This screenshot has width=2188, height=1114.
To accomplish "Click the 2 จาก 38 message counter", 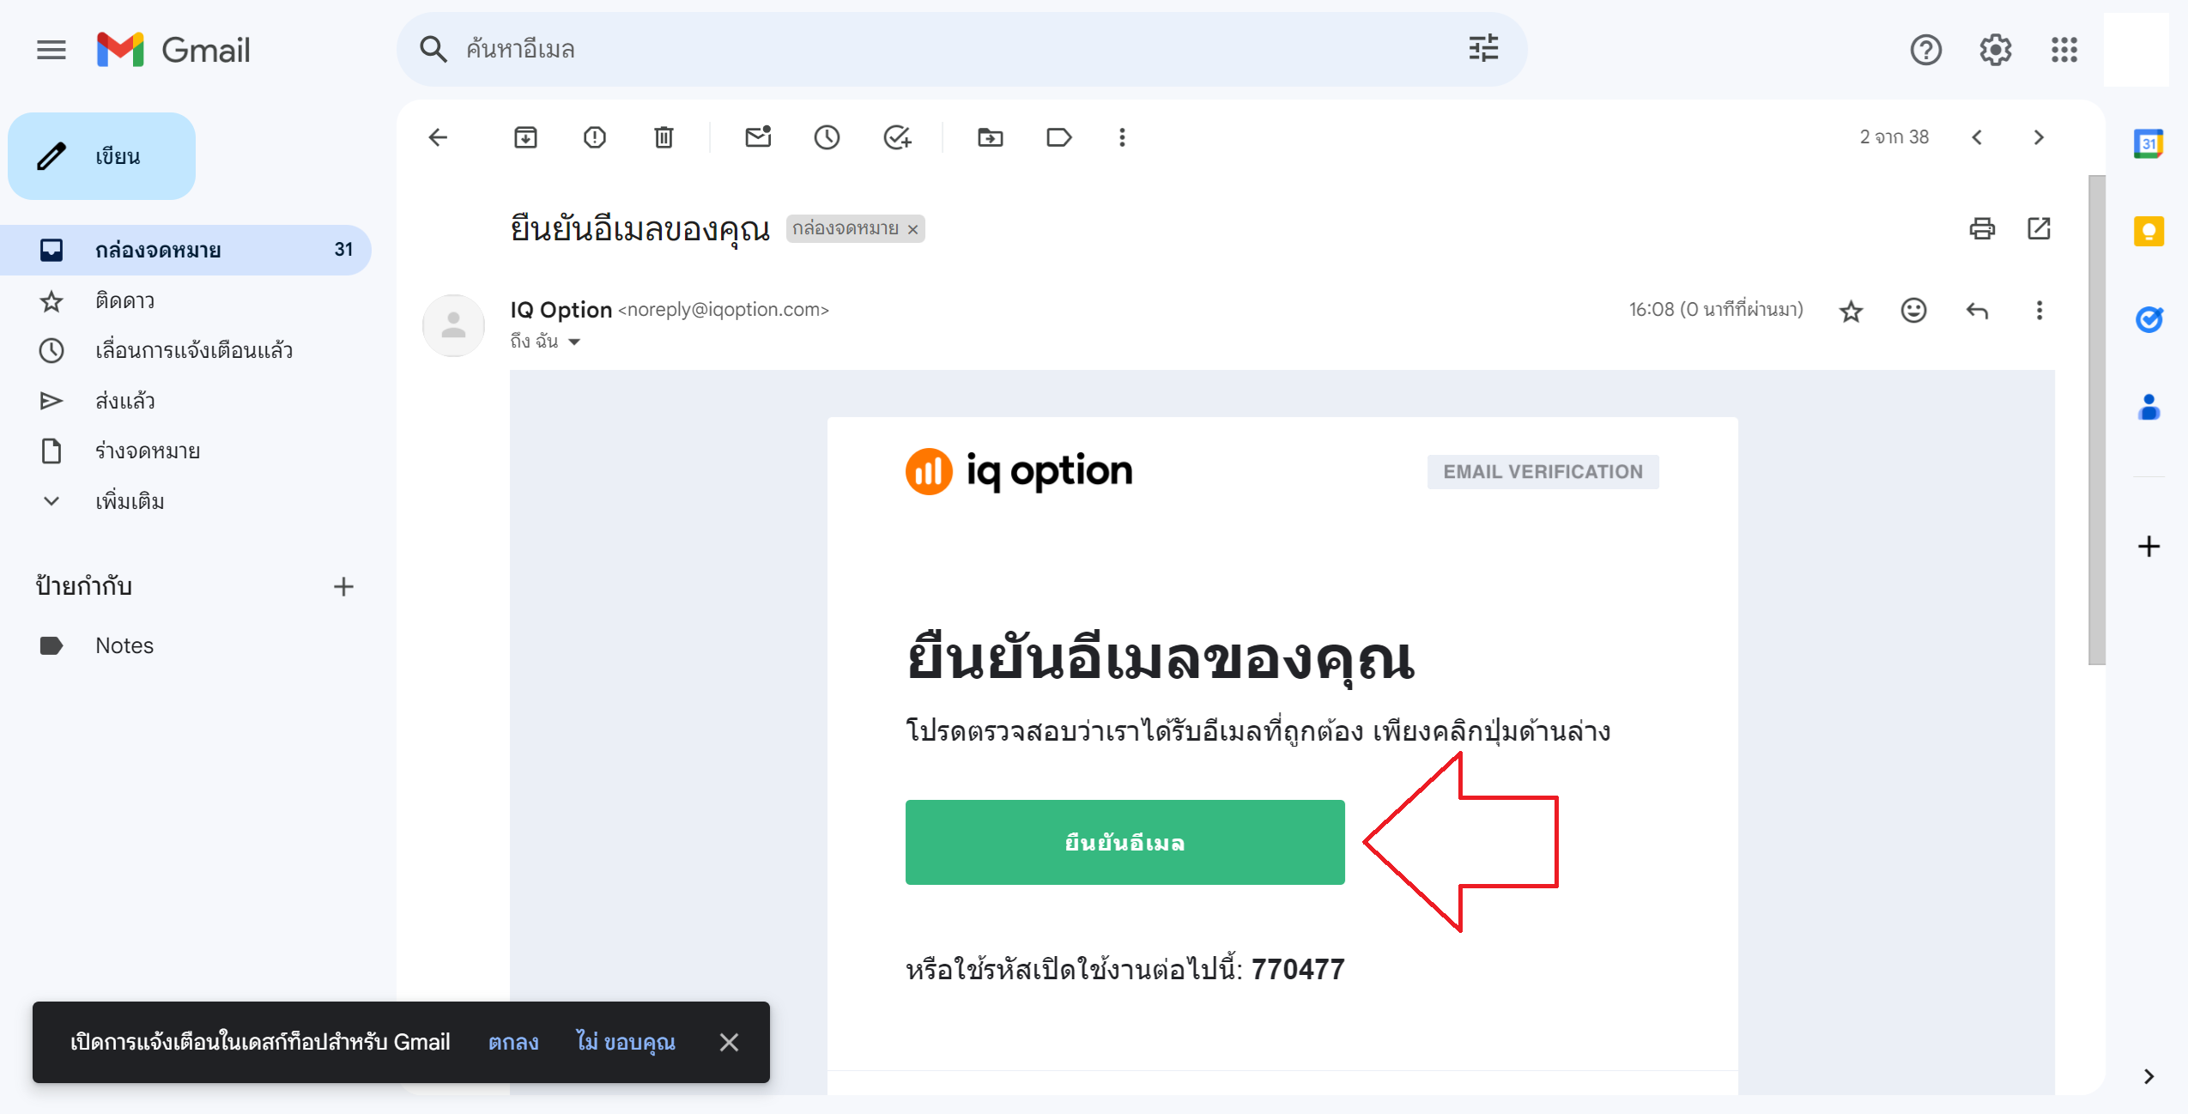I will click(1894, 137).
